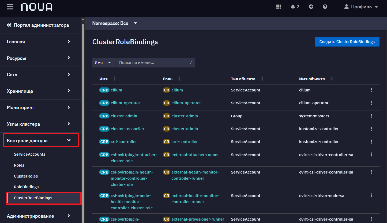Select ClusterRoleBindings in sidebar

tap(44, 198)
